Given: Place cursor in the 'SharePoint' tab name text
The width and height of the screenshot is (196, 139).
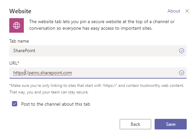Looking at the screenshot, I should pyautogui.click(x=24, y=51).
